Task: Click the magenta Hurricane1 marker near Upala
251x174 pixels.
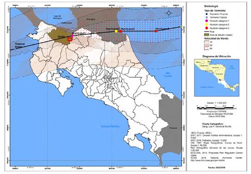Action: pyautogui.click(x=72, y=36)
